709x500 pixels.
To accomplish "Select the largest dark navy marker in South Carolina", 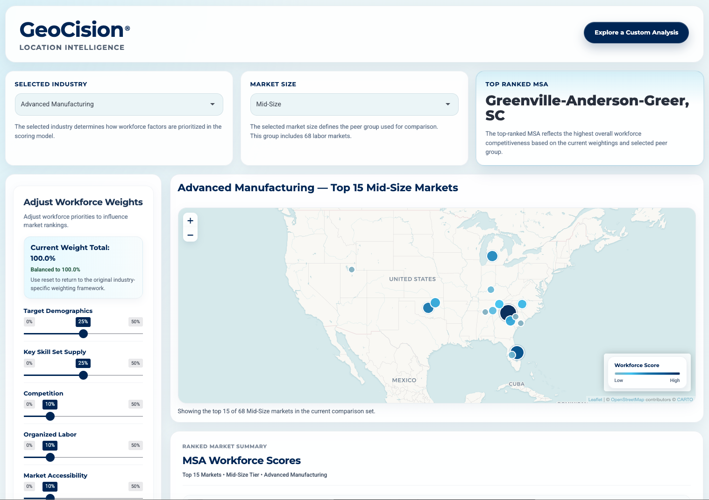I will 508,312.
